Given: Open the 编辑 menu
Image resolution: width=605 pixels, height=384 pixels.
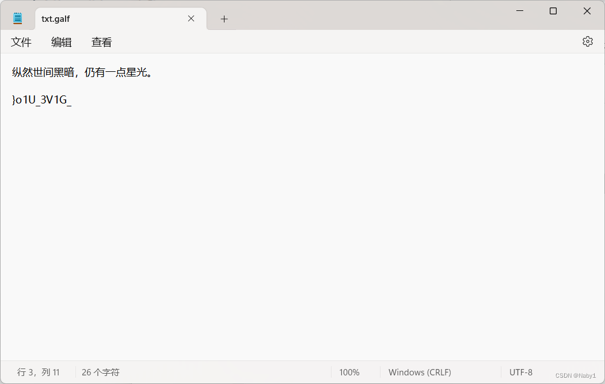Looking at the screenshot, I should 61,41.
